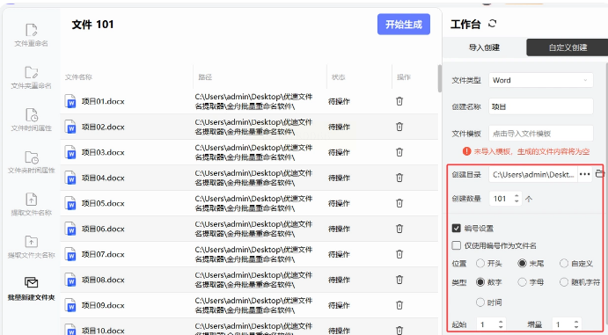Open the 创建目录 folder icon
This screenshot has height=335, width=608.
(600, 174)
